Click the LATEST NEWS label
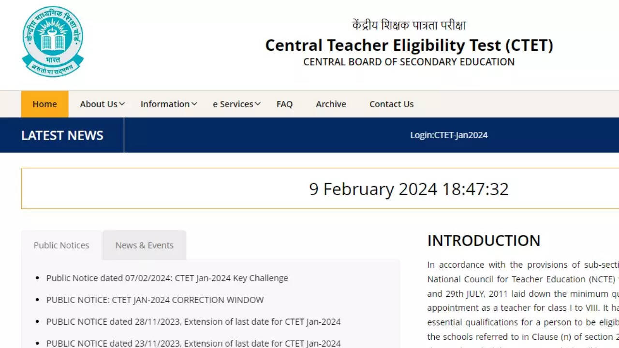 (x=62, y=135)
